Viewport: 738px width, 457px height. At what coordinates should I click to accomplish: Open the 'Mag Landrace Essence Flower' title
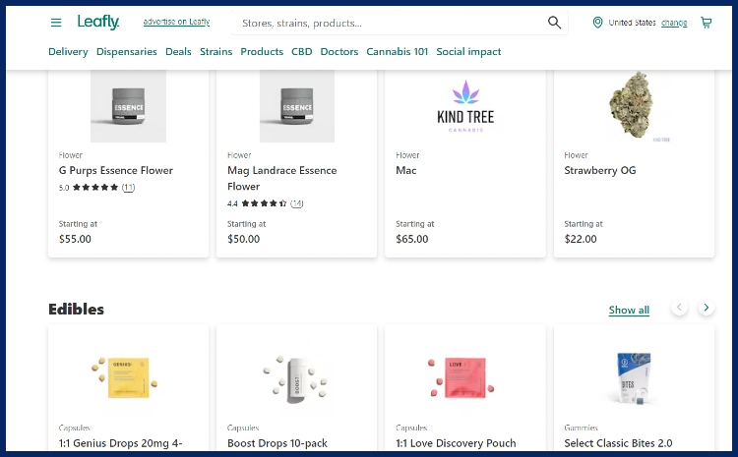point(282,178)
